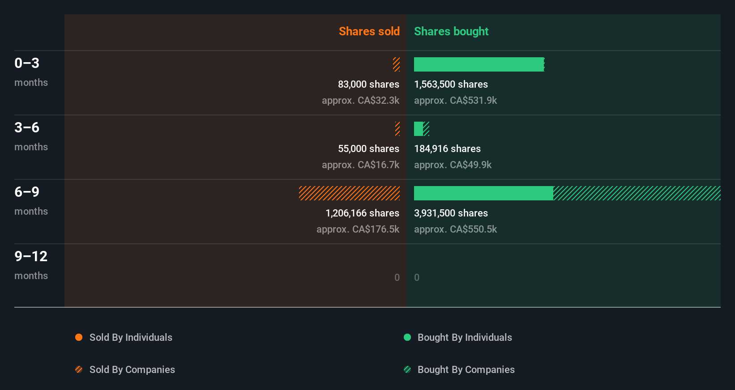This screenshot has height=390, width=735.
Task: Select the Sold By Individuals legend label
Action: pyautogui.click(x=131, y=337)
